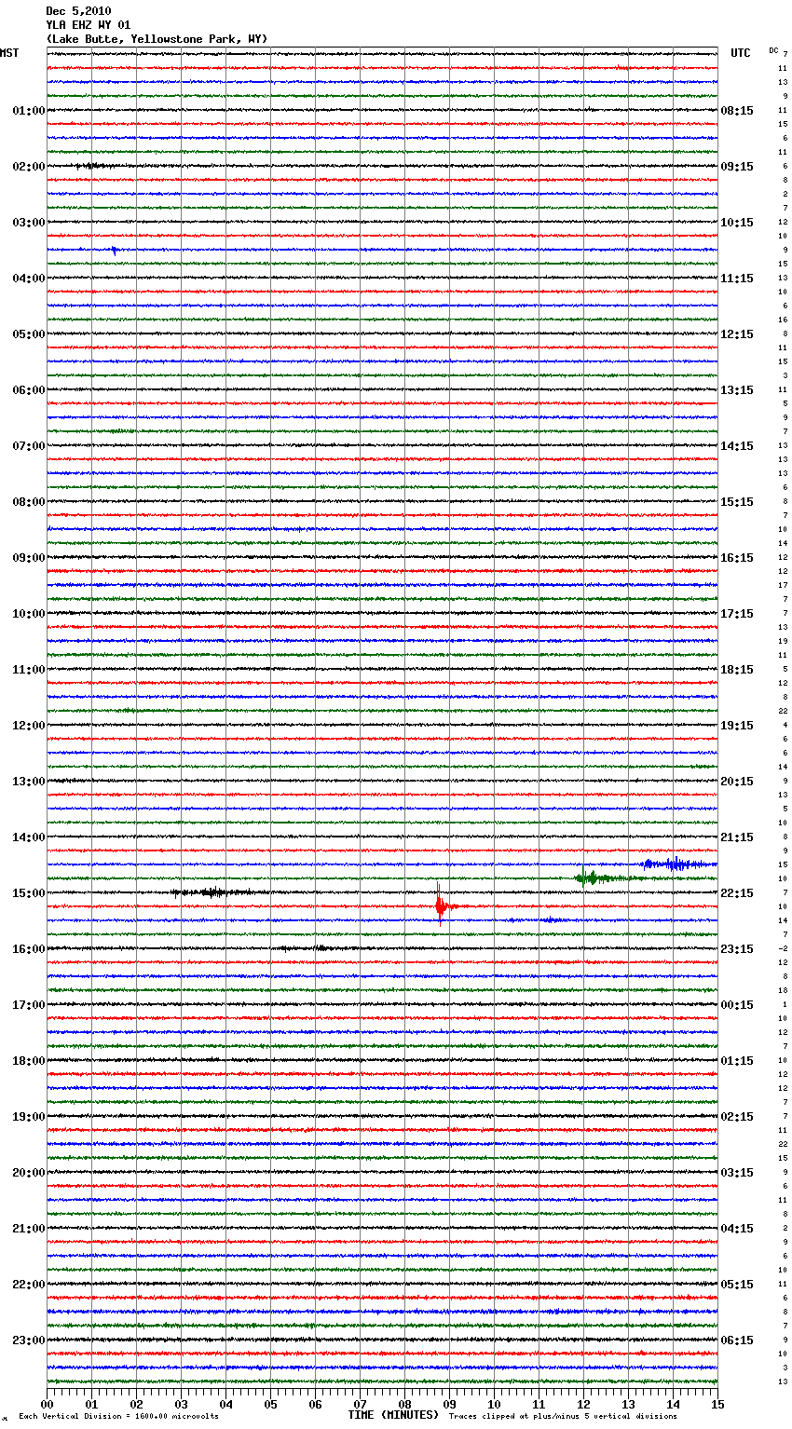
Task: Select the 06:00 MST time label
Action: point(29,390)
